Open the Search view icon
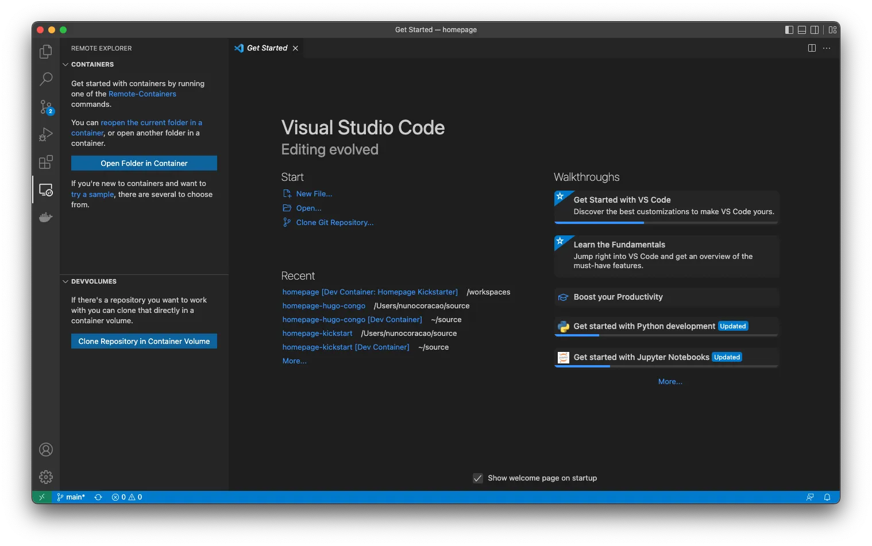Image resolution: width=872 pixels, height=546 pixels. pos(46,79)
